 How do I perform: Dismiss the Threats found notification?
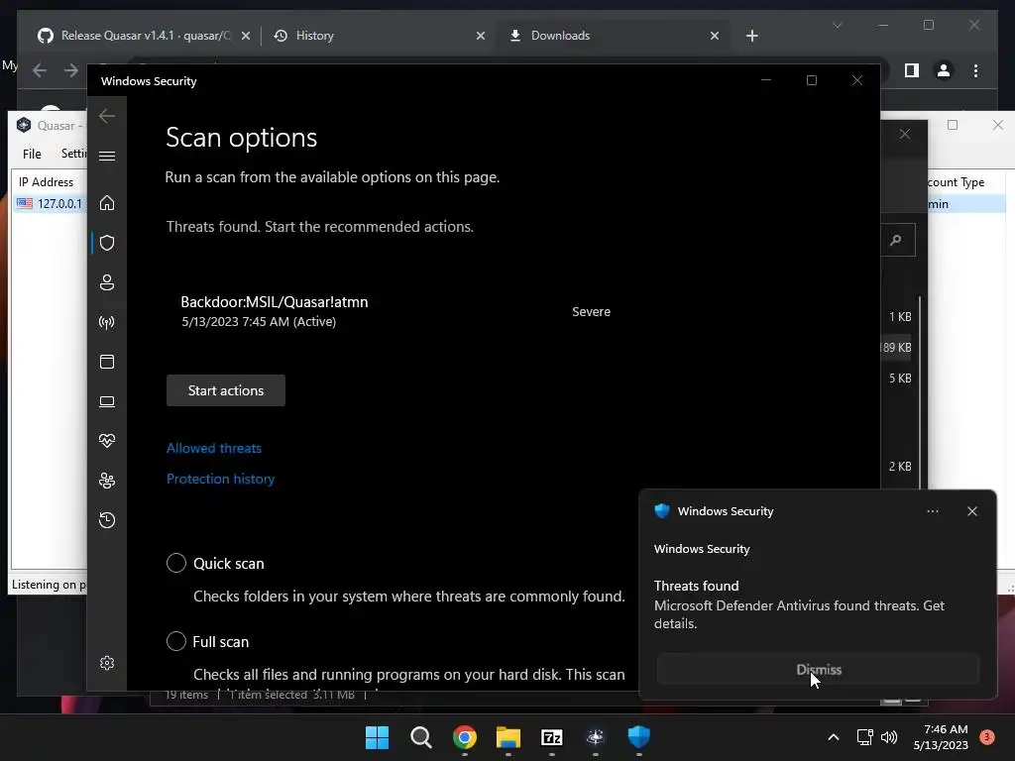tap(818, 669)
